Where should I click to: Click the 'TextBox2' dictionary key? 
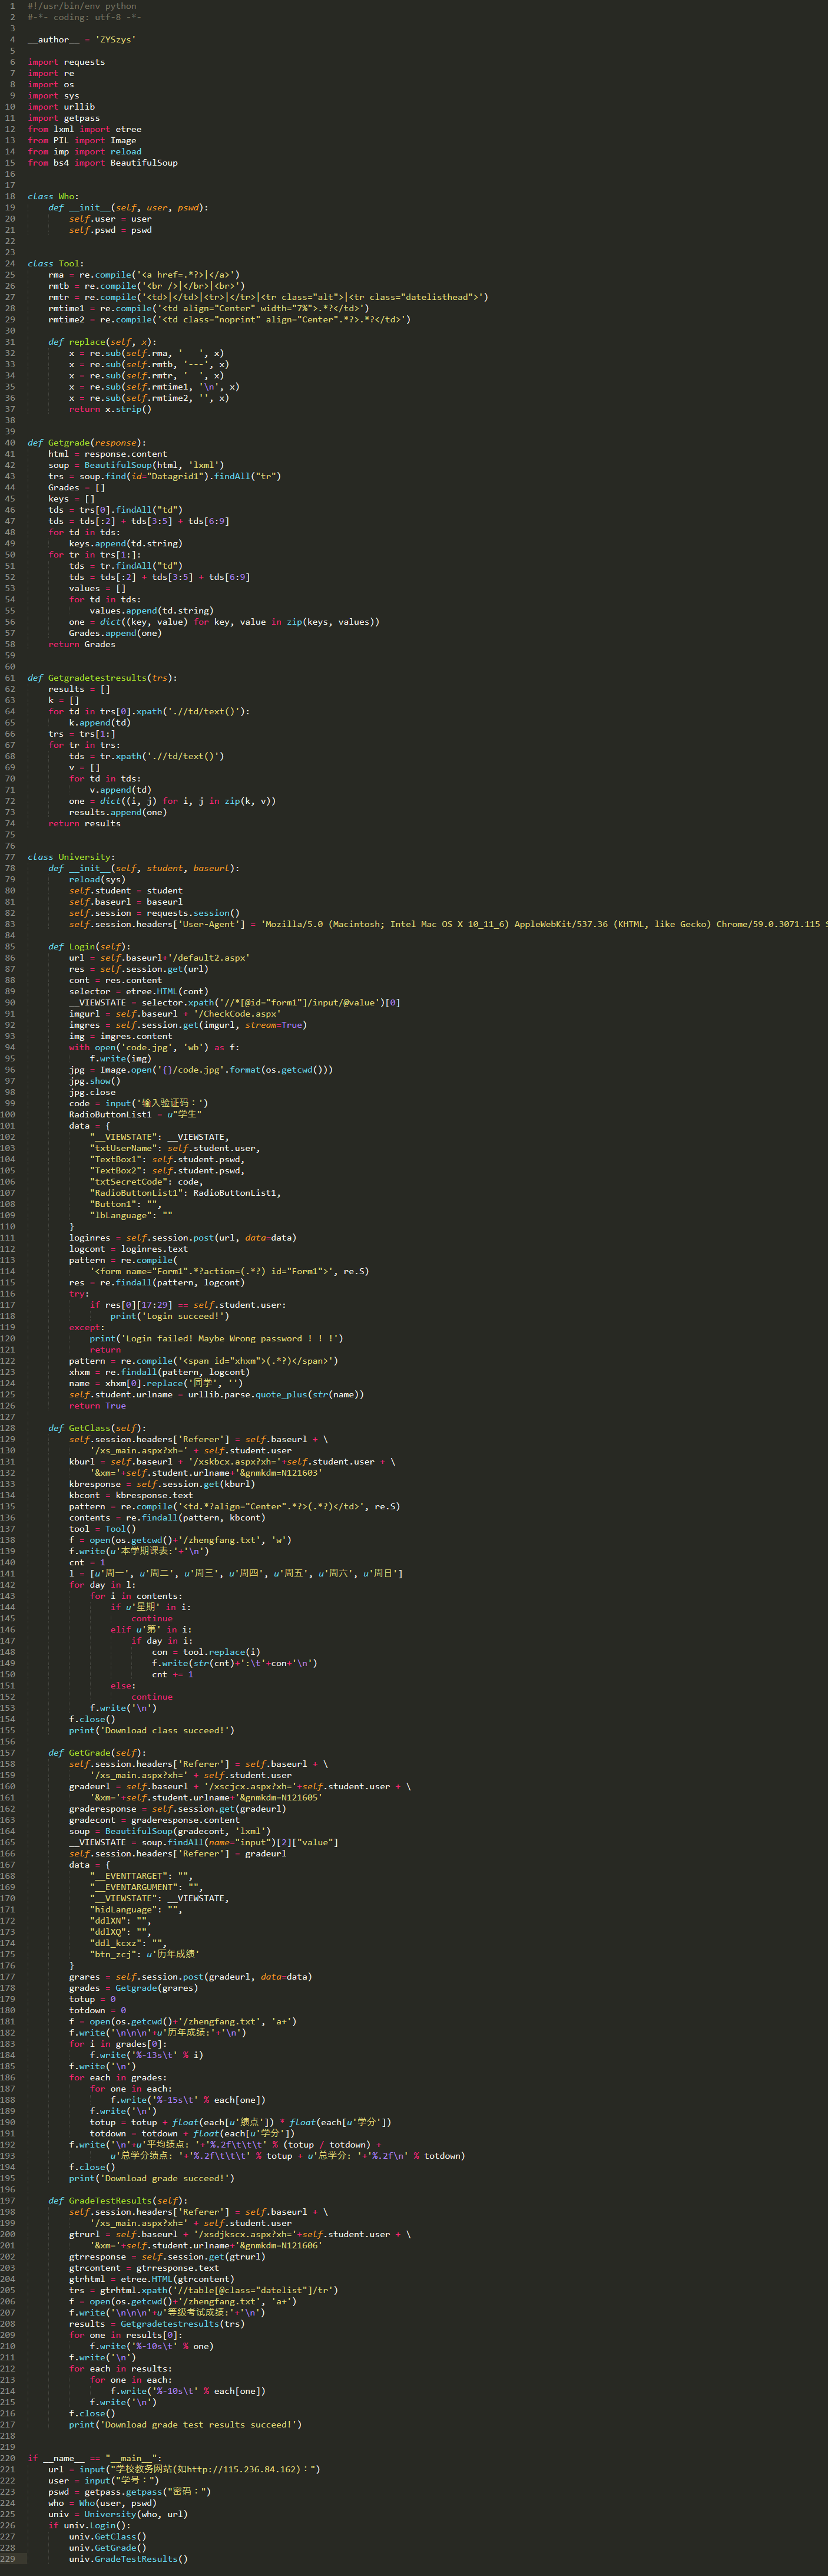(116, 1170)
